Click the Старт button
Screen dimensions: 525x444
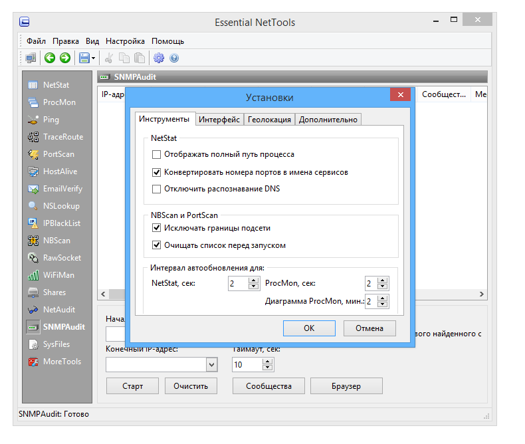pos(133,386)
